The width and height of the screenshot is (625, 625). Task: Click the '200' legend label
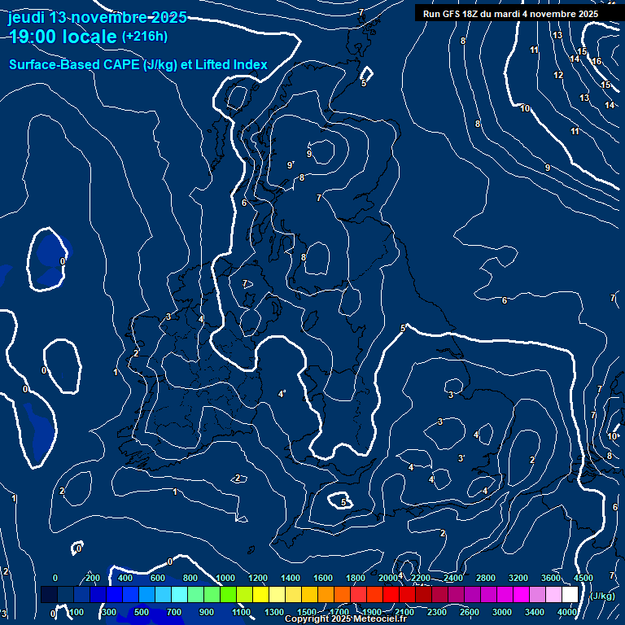93,578
